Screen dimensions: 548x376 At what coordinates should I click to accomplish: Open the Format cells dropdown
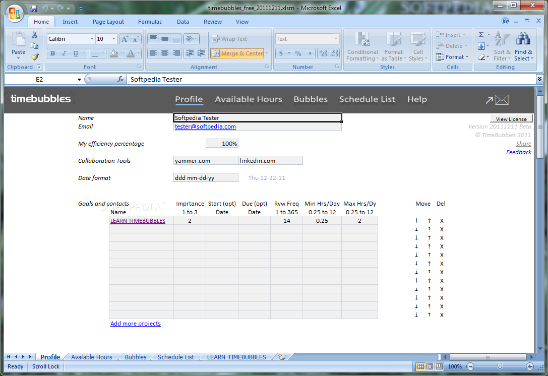(x=452, y=56)
